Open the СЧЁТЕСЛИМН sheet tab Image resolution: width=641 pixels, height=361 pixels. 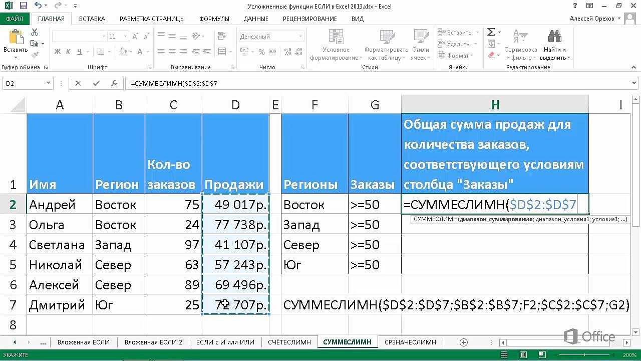(290, 342)
